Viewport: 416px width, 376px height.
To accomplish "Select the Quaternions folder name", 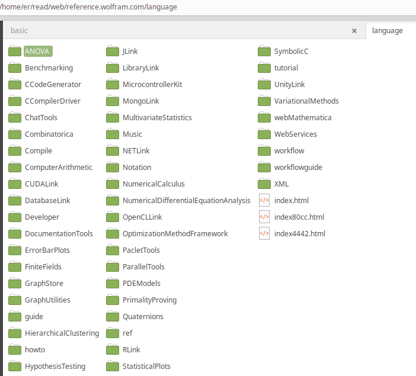I will [x=143, y=316].
